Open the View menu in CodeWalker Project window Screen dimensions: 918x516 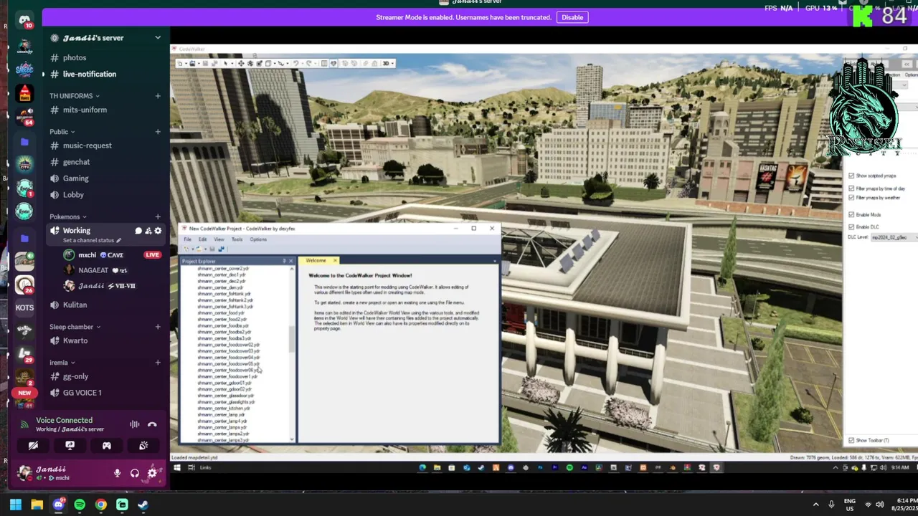(219, 239)
